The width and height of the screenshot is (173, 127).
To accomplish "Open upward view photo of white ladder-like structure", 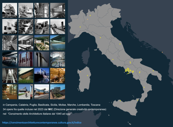I will 10,76.
